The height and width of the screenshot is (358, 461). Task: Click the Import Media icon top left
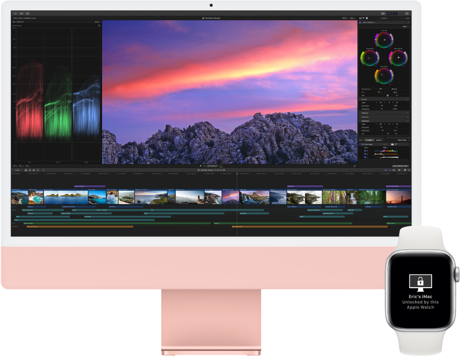(x=15, y=13)
